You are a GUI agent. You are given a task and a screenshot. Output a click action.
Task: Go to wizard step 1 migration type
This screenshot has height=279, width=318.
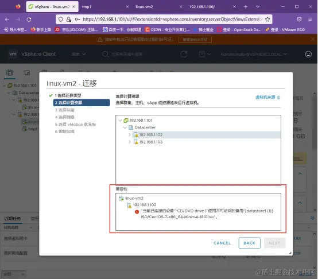[68, 95]
